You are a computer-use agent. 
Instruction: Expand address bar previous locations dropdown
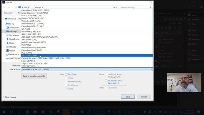click(x=114, y=7)
